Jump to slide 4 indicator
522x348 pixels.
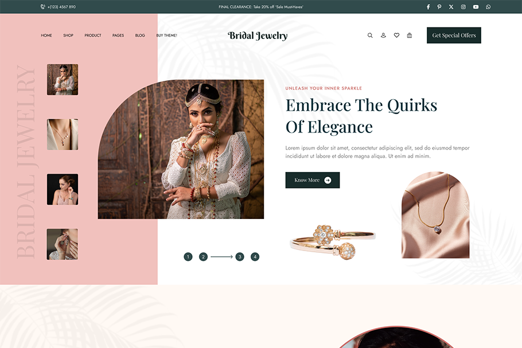click(x=255, y=257)
